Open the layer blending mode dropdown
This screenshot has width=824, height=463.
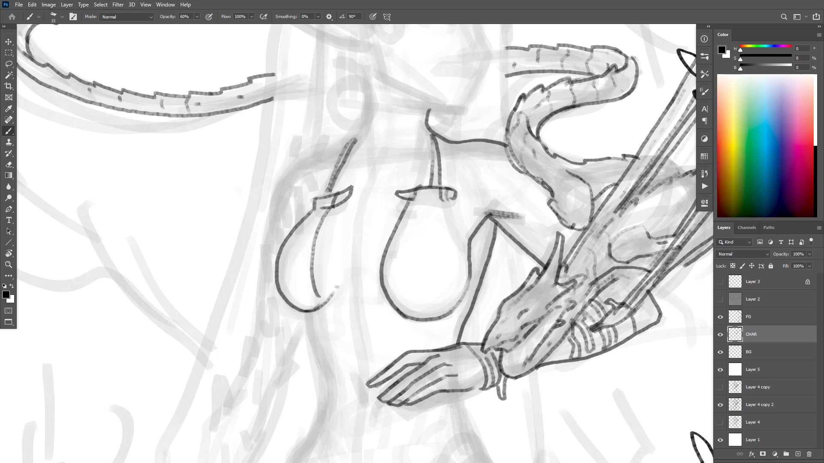pyautogui.click(x=743, y=254)
